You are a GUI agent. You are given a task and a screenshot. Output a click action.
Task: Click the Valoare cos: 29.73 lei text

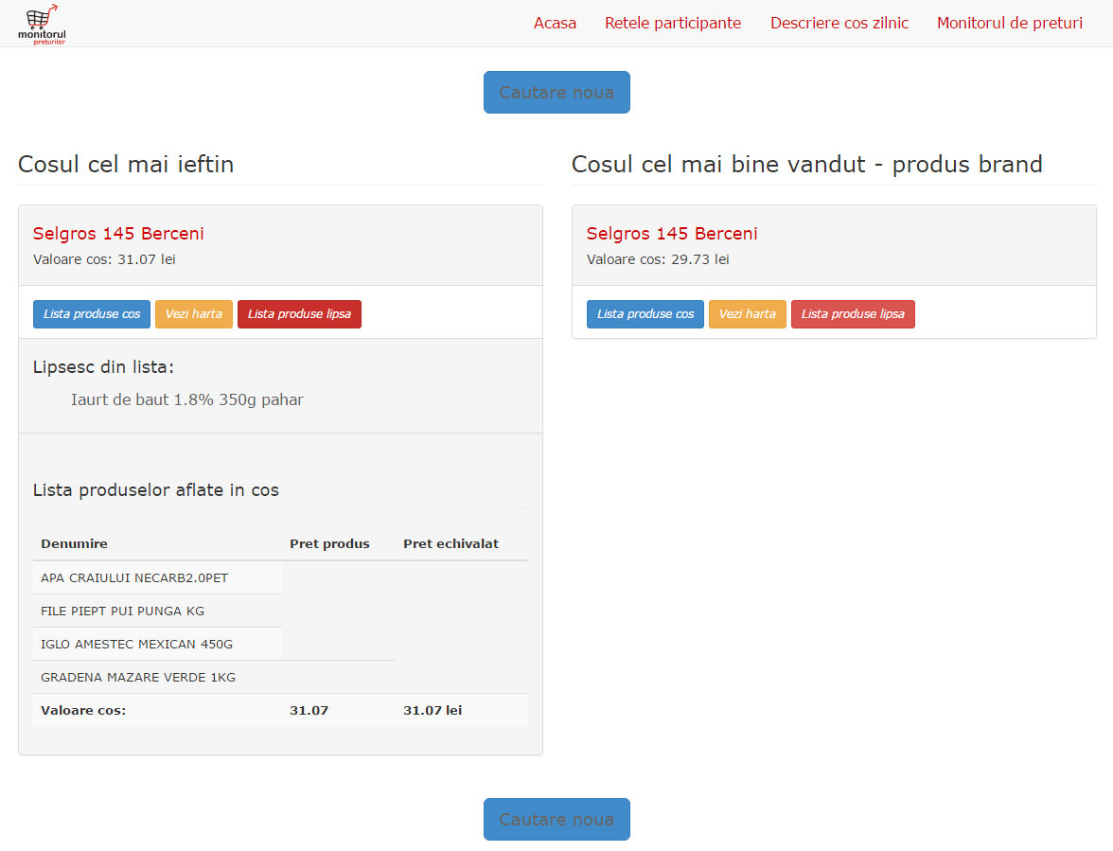tap(658, 259)
